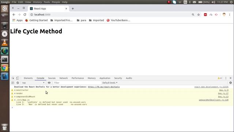Click the browser back arrow

coord(14,15)
